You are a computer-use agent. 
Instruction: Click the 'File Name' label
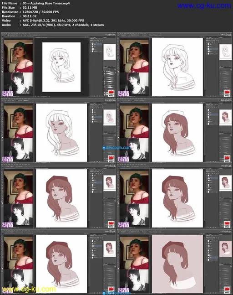point(10,3)
